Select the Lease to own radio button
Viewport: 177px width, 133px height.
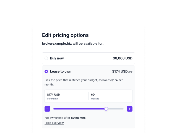[x=46, y=71]
